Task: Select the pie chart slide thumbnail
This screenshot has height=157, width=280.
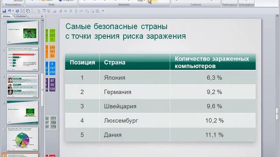Action: [22, 139]
